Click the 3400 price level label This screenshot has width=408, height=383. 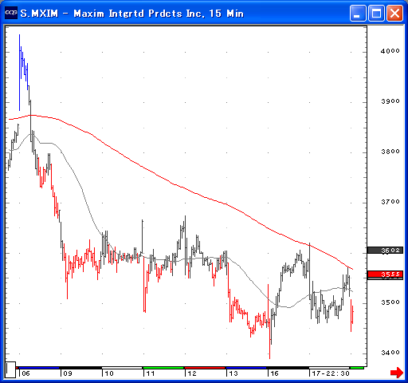[x=390, y=353]
